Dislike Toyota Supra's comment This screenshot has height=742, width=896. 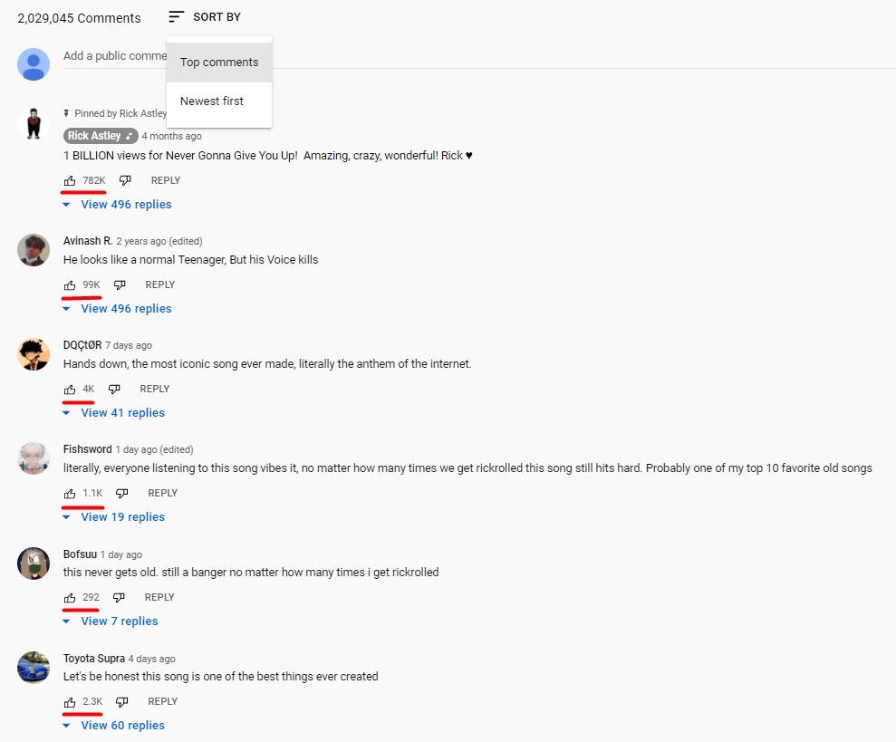tap(121, 701)
